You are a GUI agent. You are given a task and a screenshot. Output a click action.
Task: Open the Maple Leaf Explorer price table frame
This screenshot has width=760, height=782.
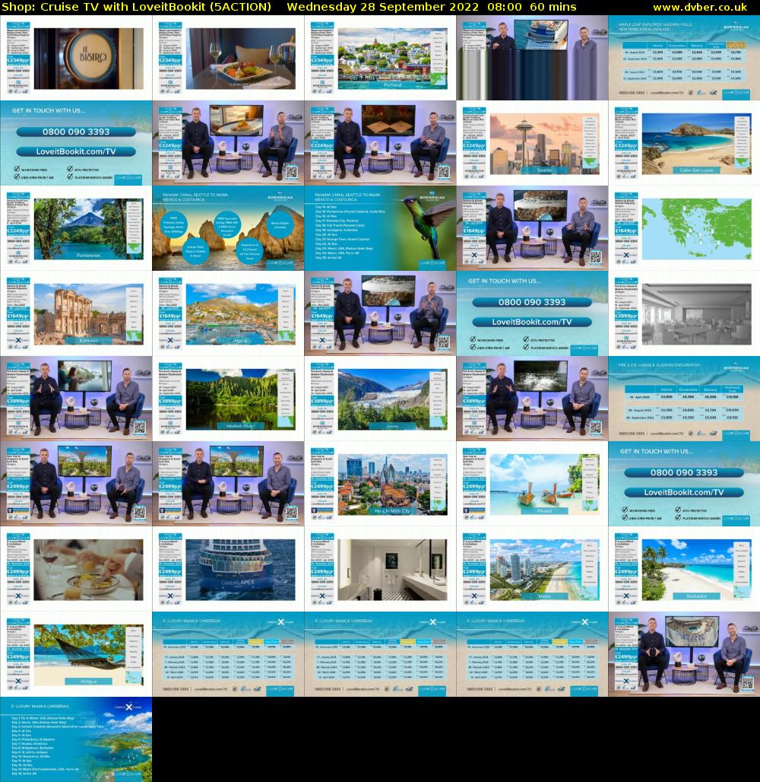pyautogui.click(x=684, y=58)
